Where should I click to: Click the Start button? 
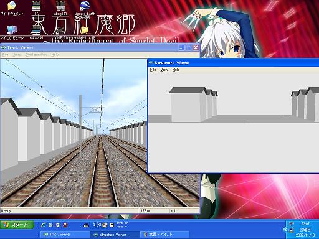pyautogui.click(x=17, y=225)
